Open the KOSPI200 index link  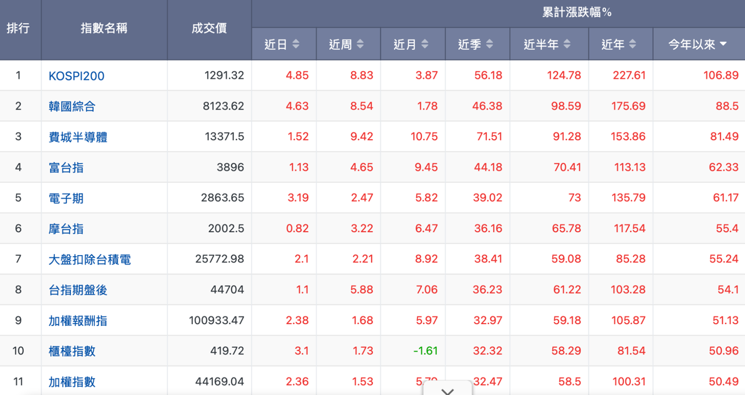click(76, 76)
